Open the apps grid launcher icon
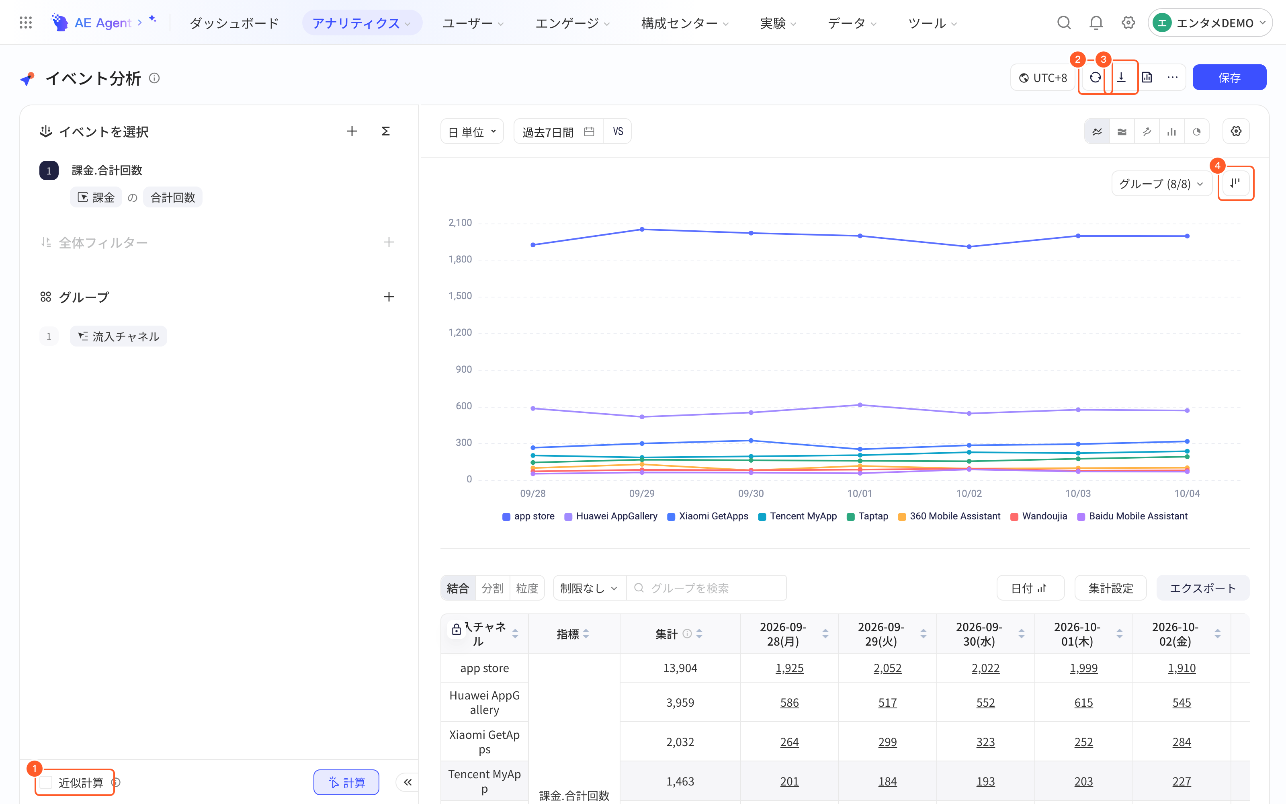1286x804 pixels. tap(25, 23)
